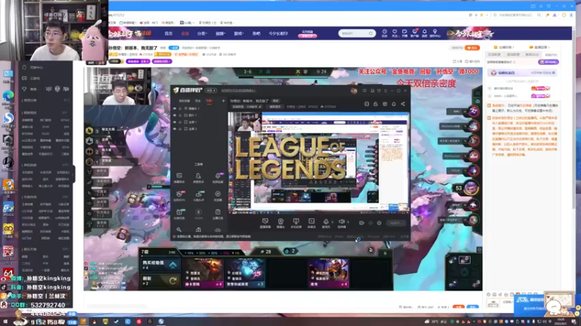The width and height of the screenshot is (581, 326).
Task: Expand the 视频 dropdown on Douyu navbar
Action: coord(221,33)
